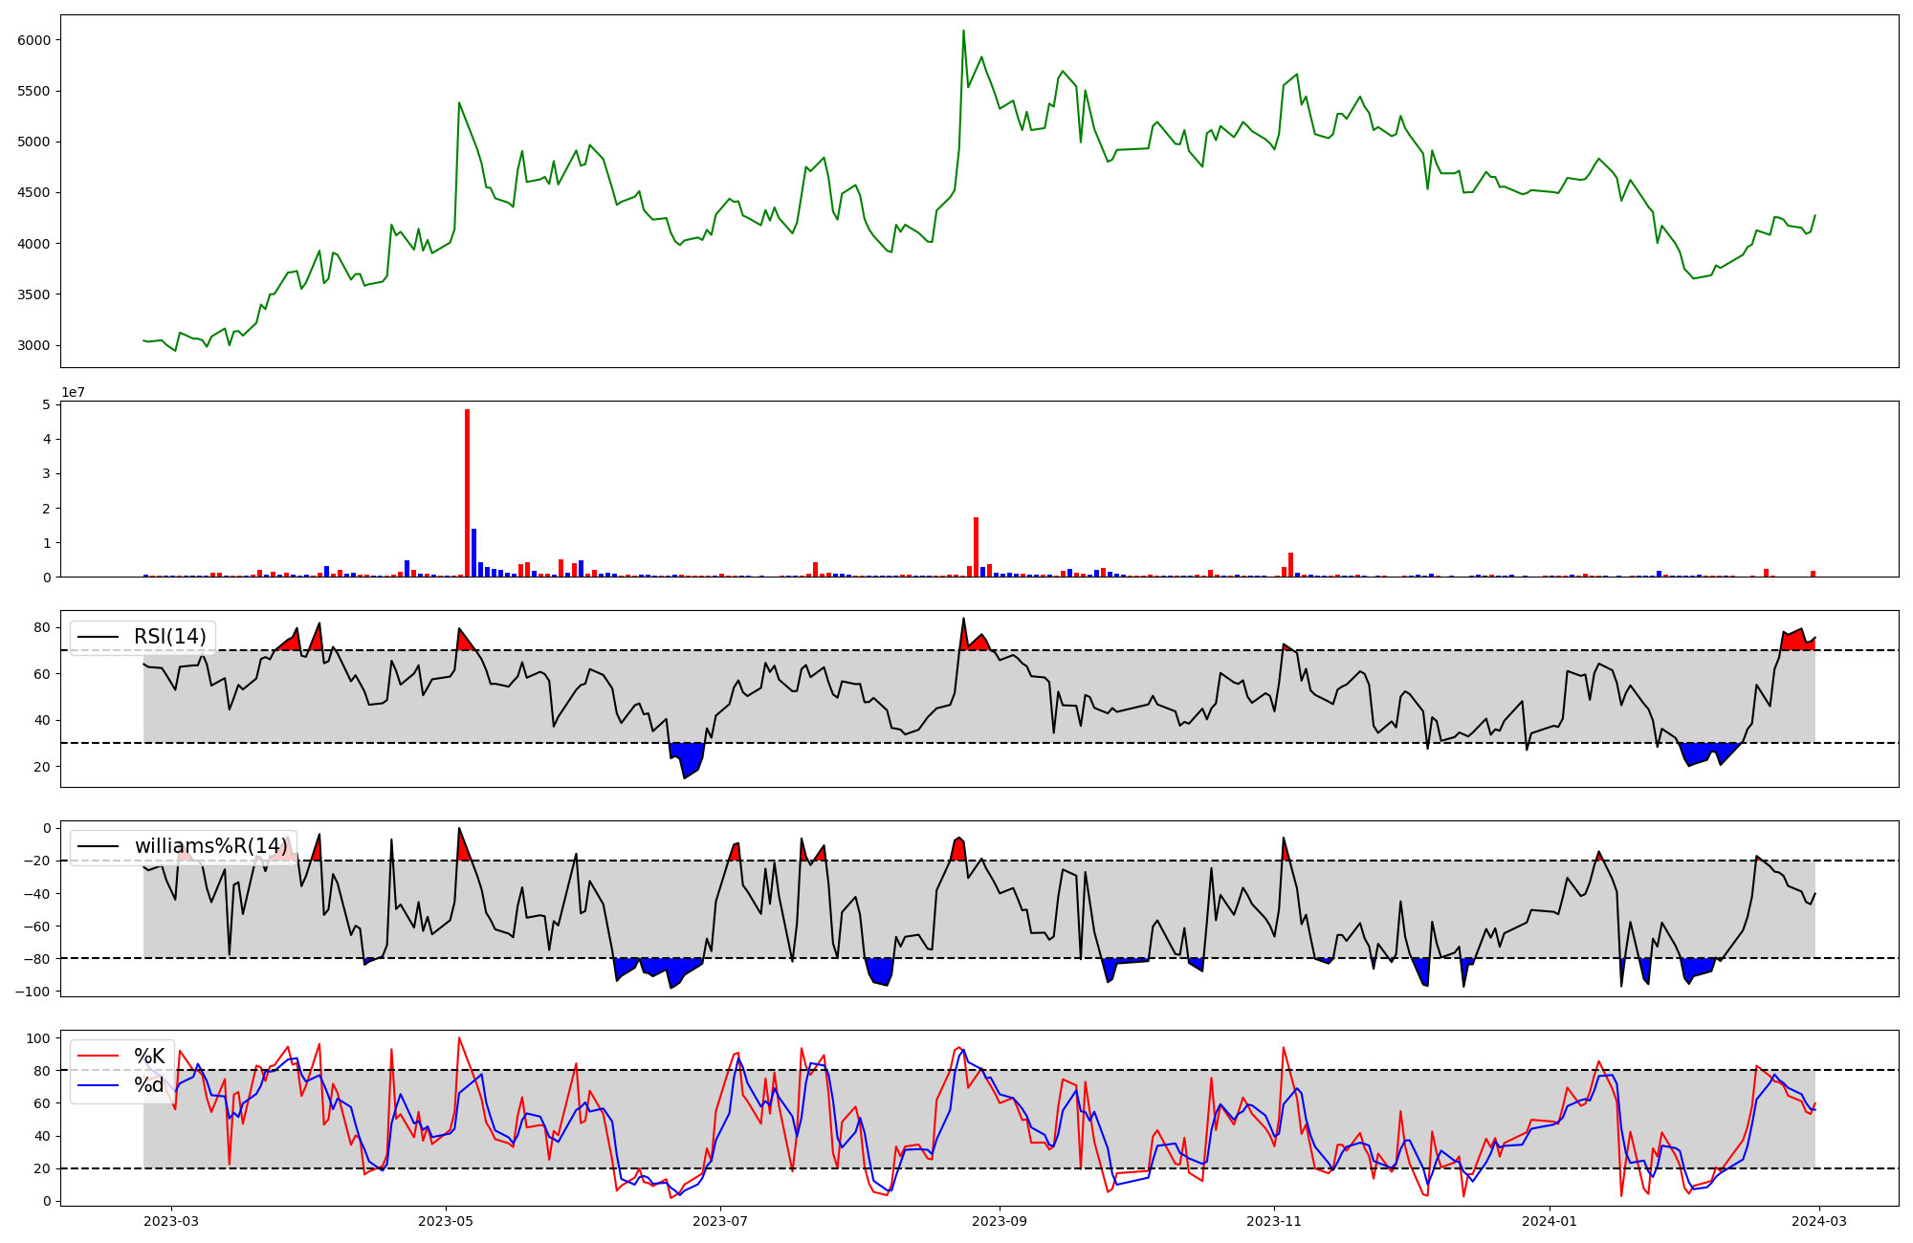The height and width of the screenshot is (1243, 1913).
Task: Click the 6000 tick label on price axis
Action: click(x=34, y=40)
